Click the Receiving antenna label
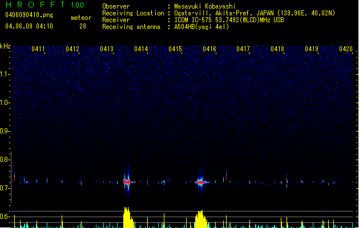Viewport: 359px width, 228px height. click(131, 27)
